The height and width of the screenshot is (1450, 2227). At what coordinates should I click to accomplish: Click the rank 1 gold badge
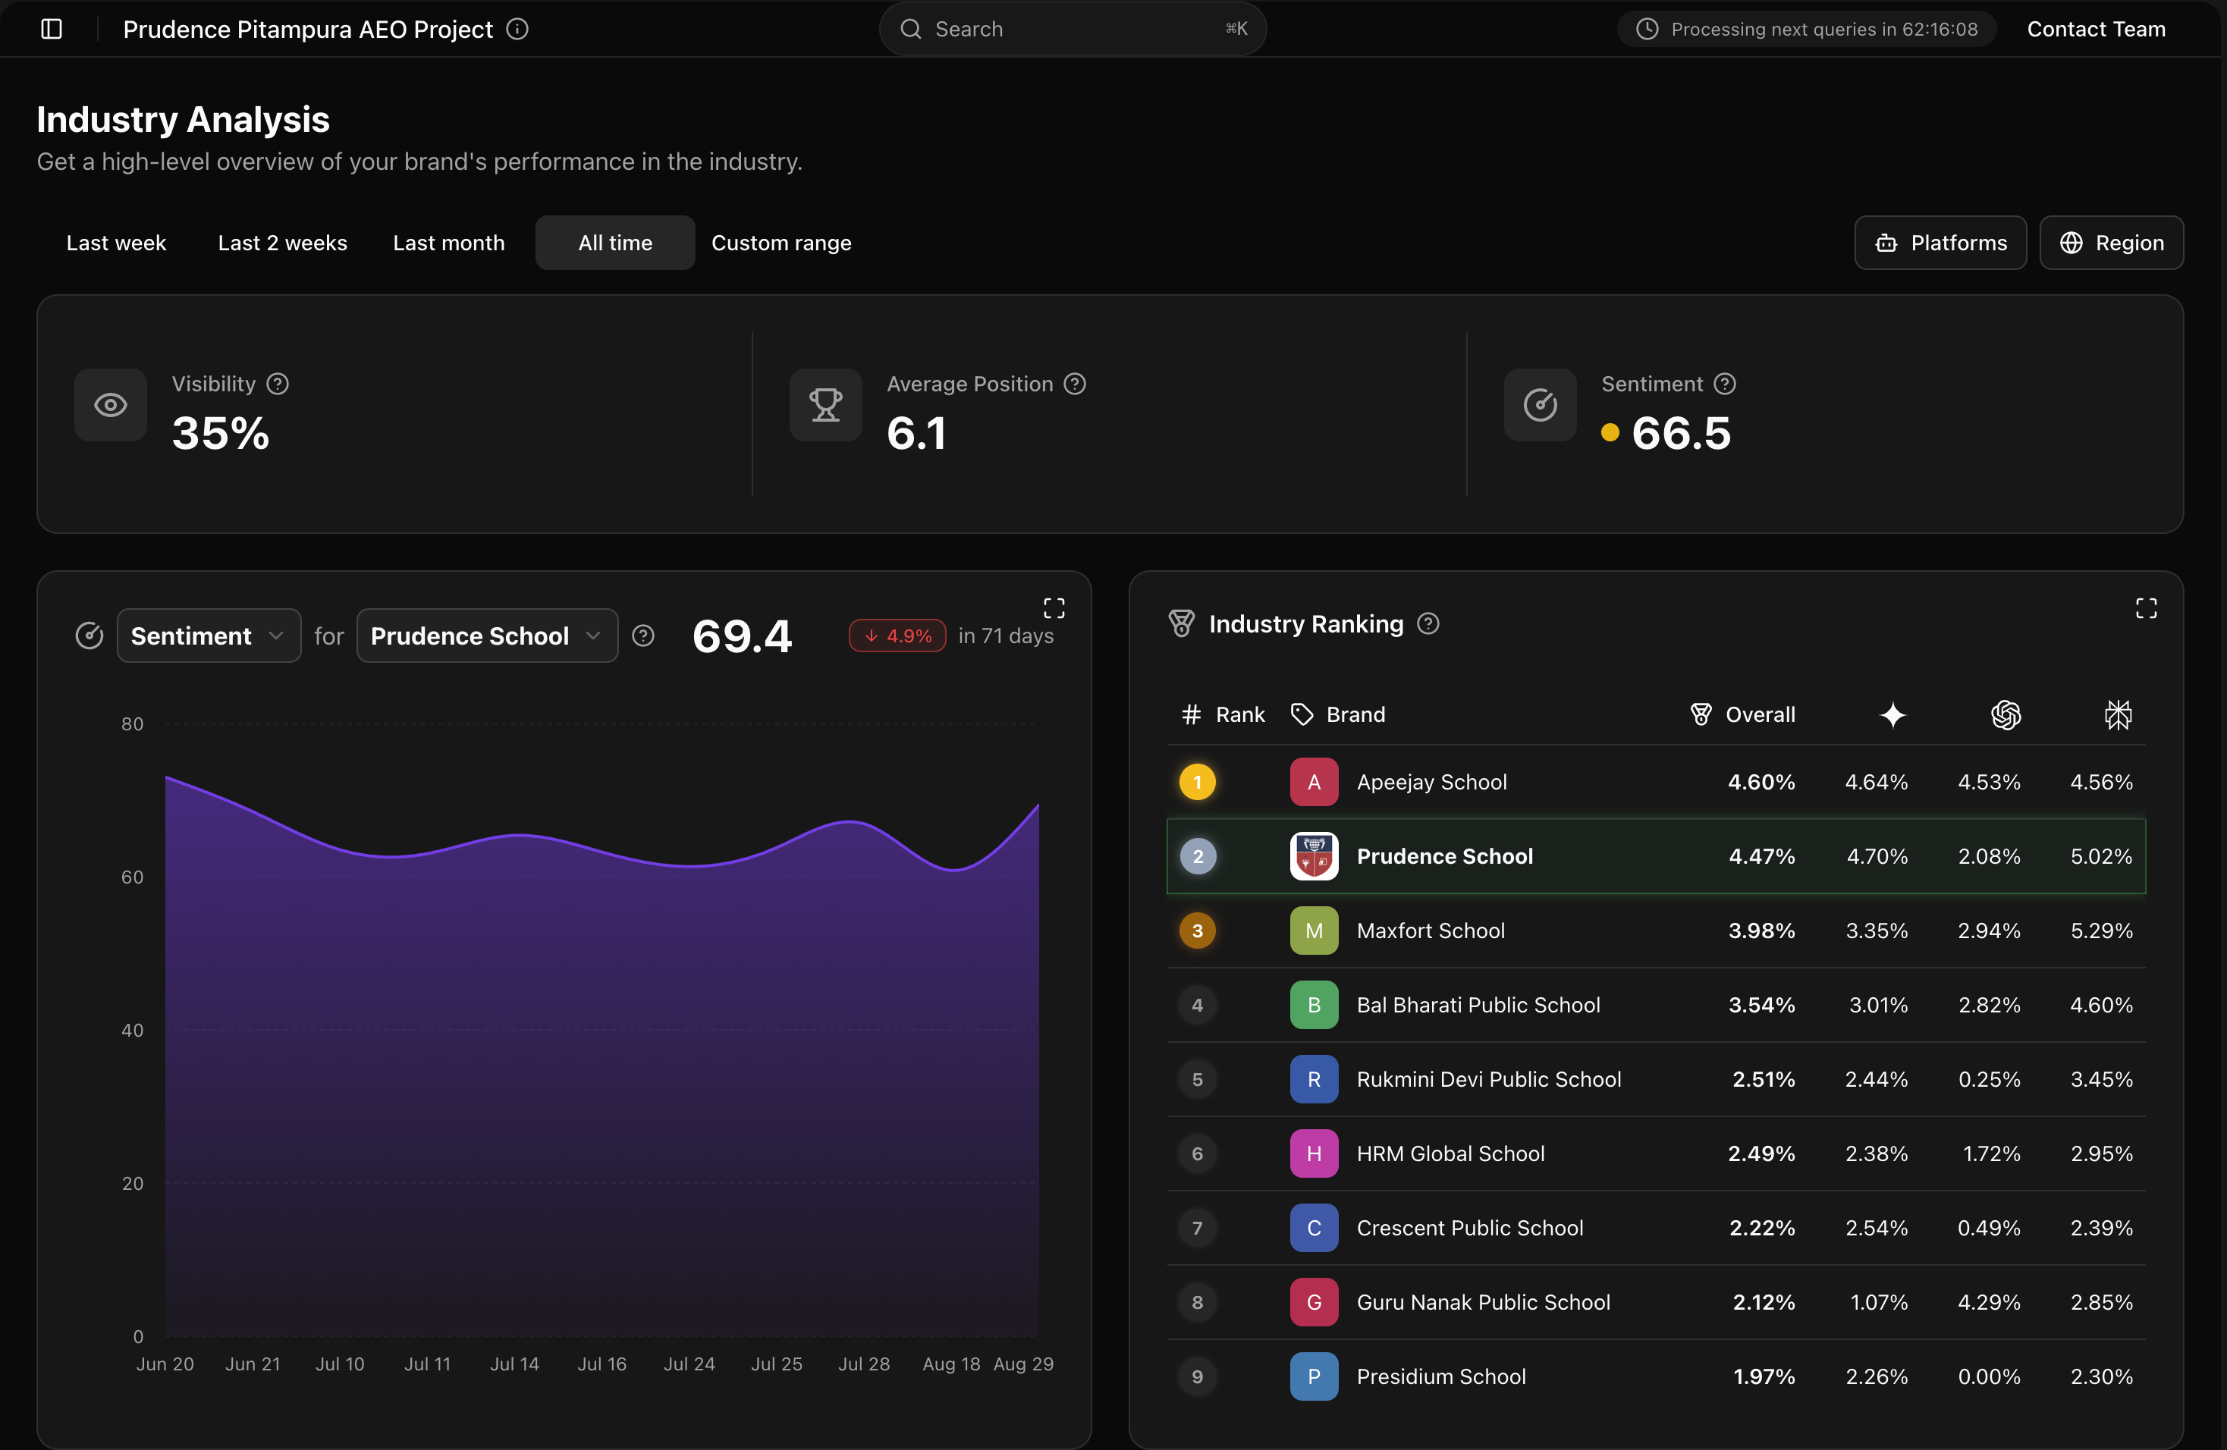point(1198,782)
